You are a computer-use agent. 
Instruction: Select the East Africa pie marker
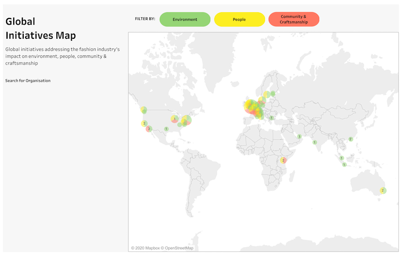(x=283, y=160)
